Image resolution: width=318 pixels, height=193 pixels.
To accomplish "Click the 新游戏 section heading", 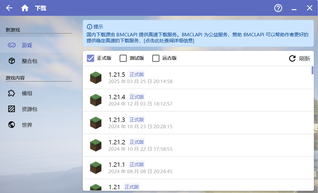I will click(13, 30).
